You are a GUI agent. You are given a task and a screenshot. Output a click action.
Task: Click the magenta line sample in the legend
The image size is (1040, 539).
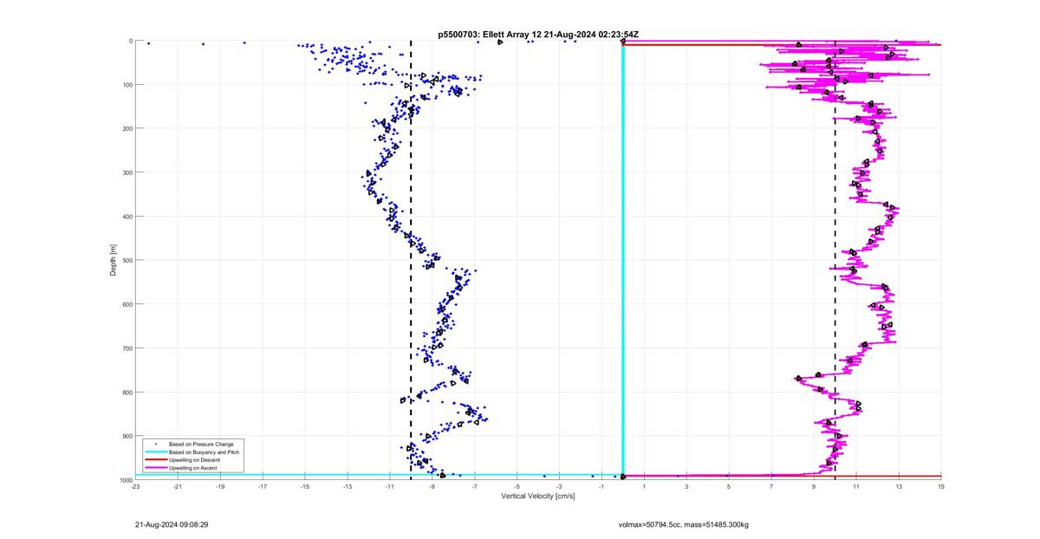[x=156, y=468]
